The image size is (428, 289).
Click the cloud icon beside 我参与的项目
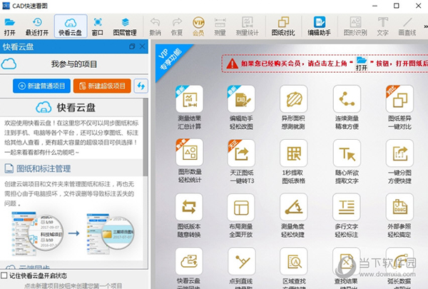(x=9, y=64)
